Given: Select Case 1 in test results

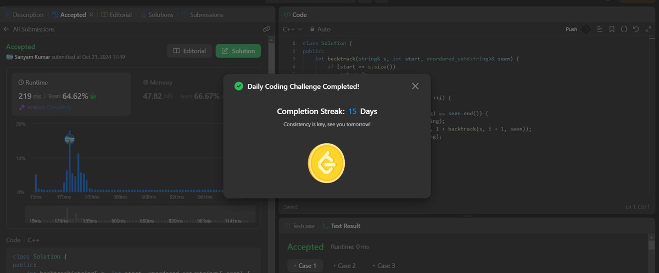Looking at the screenshot, I should [305, 265].
